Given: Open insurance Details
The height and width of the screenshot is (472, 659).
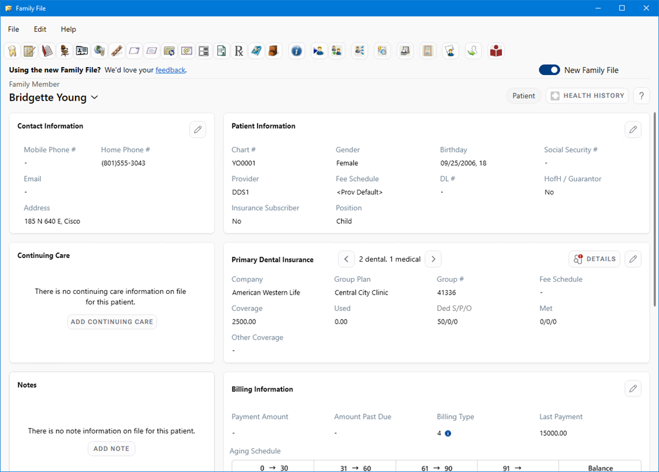Looking at the screenshot, I should point(595,259).
